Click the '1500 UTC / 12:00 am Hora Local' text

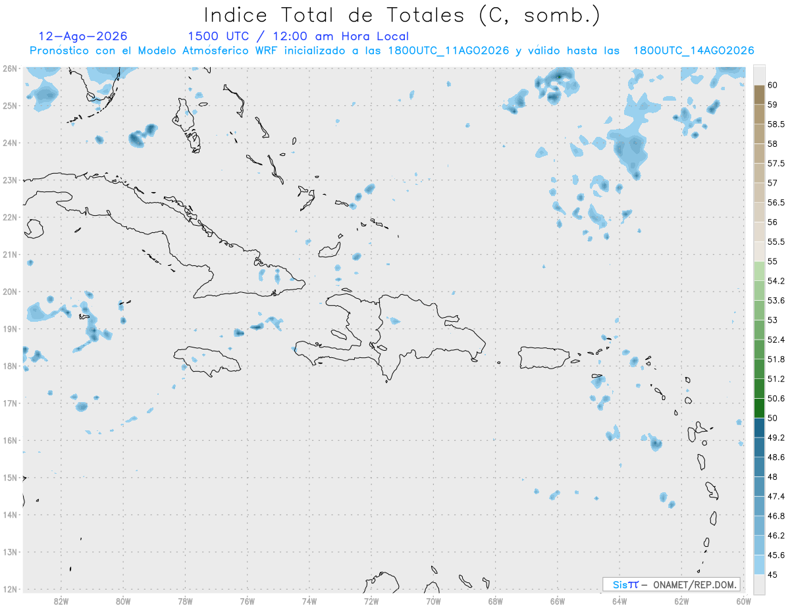298,36
